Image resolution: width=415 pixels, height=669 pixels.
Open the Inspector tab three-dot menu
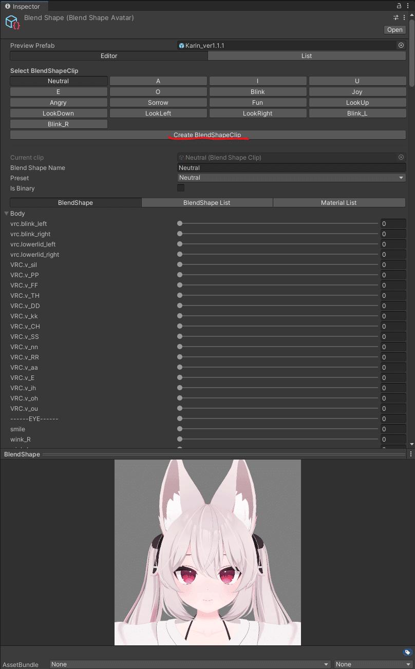407,6
